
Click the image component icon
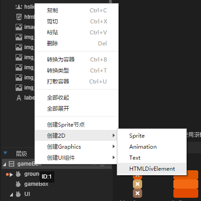click(19, 27)
